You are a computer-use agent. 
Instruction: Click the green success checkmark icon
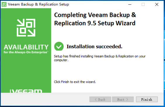59,46
